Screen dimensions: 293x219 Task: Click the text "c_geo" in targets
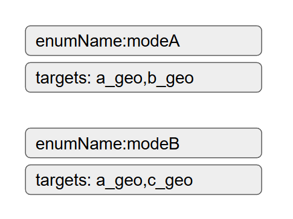(x=170, y=181)
